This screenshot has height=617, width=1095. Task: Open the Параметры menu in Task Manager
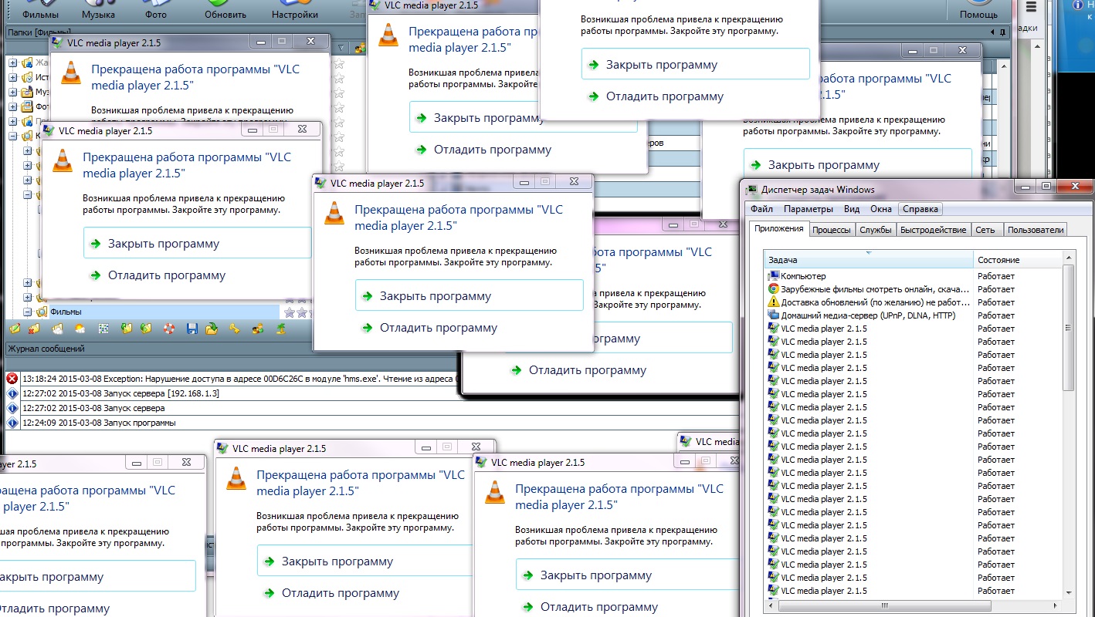[808, 209]
